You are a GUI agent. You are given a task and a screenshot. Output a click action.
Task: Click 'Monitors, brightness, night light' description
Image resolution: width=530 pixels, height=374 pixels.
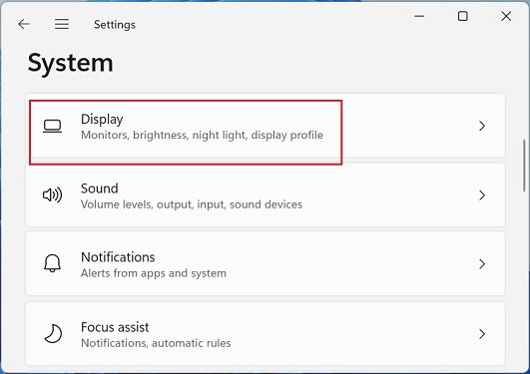pos(165,136)
